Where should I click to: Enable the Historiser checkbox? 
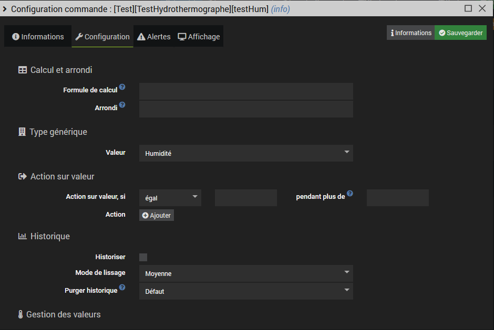[x=143, y=257]
